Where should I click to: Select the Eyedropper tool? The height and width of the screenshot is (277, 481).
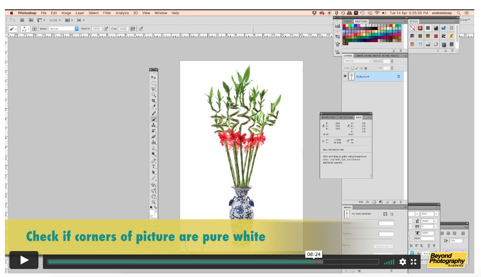(153, 106)
